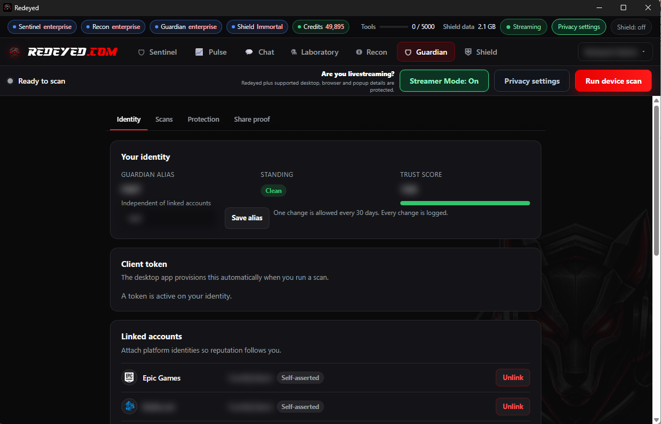Click the scrollbar up arrow
Screen dimensions: 661x424
click(x=656, y=100)
